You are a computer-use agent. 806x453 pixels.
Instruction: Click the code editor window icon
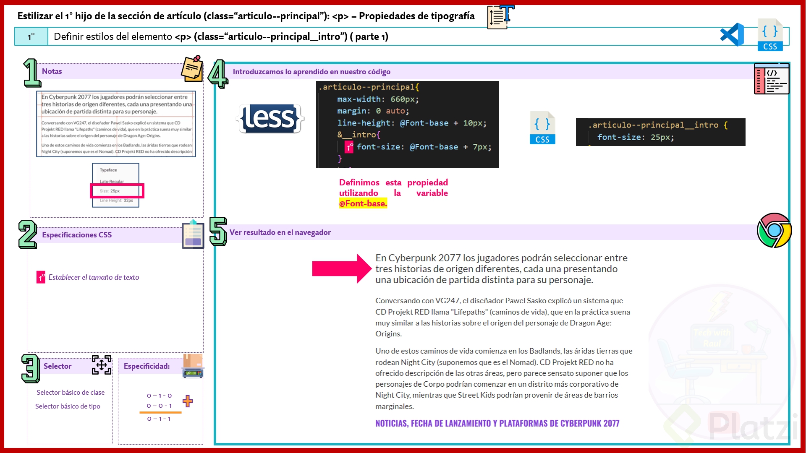772,78
